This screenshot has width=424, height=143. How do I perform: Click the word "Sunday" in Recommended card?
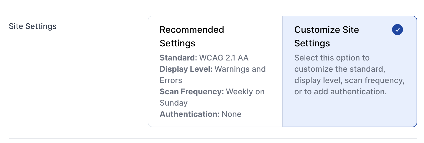coord(173,103)
